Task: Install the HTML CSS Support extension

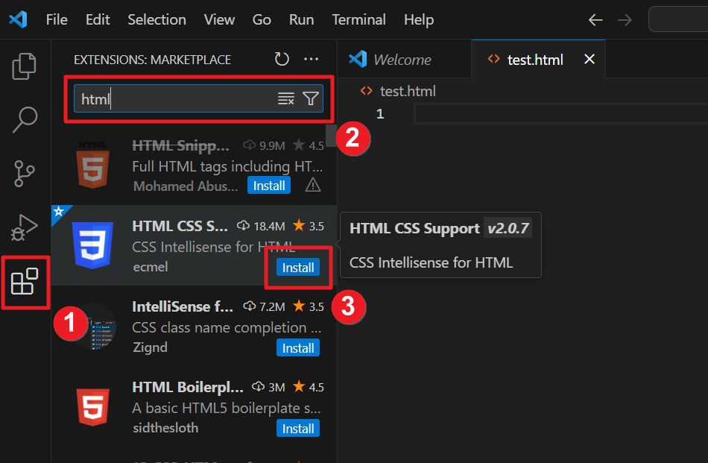Action: tap(298, 268)
